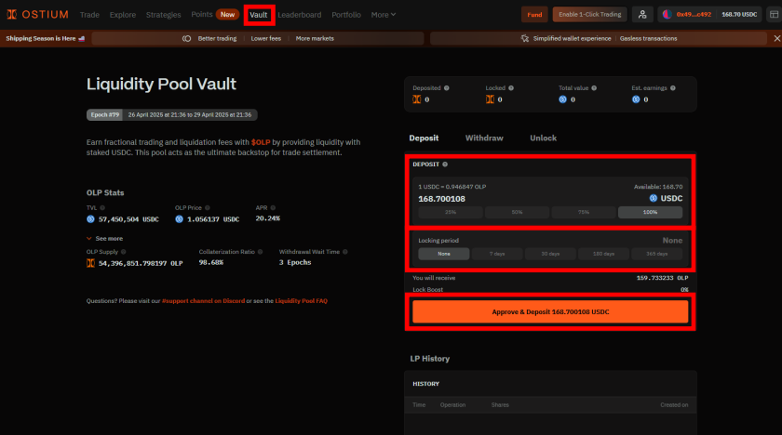Click the OLP icon under Deposited

(x=417, y=99)
